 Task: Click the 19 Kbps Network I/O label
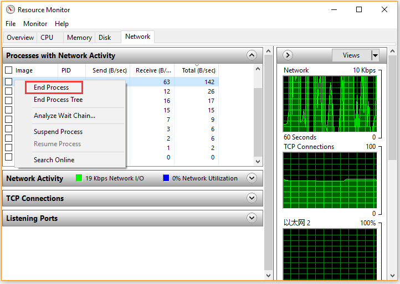tap(115, 178)
